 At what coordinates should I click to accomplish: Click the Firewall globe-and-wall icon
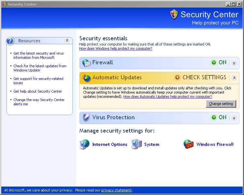86,63
